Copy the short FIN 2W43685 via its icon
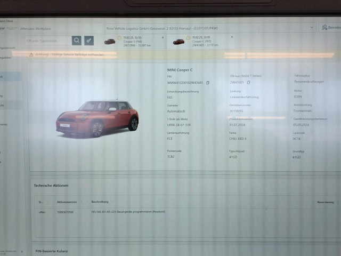Viewport: 341px width, 256px height. [x=248, y=83]
